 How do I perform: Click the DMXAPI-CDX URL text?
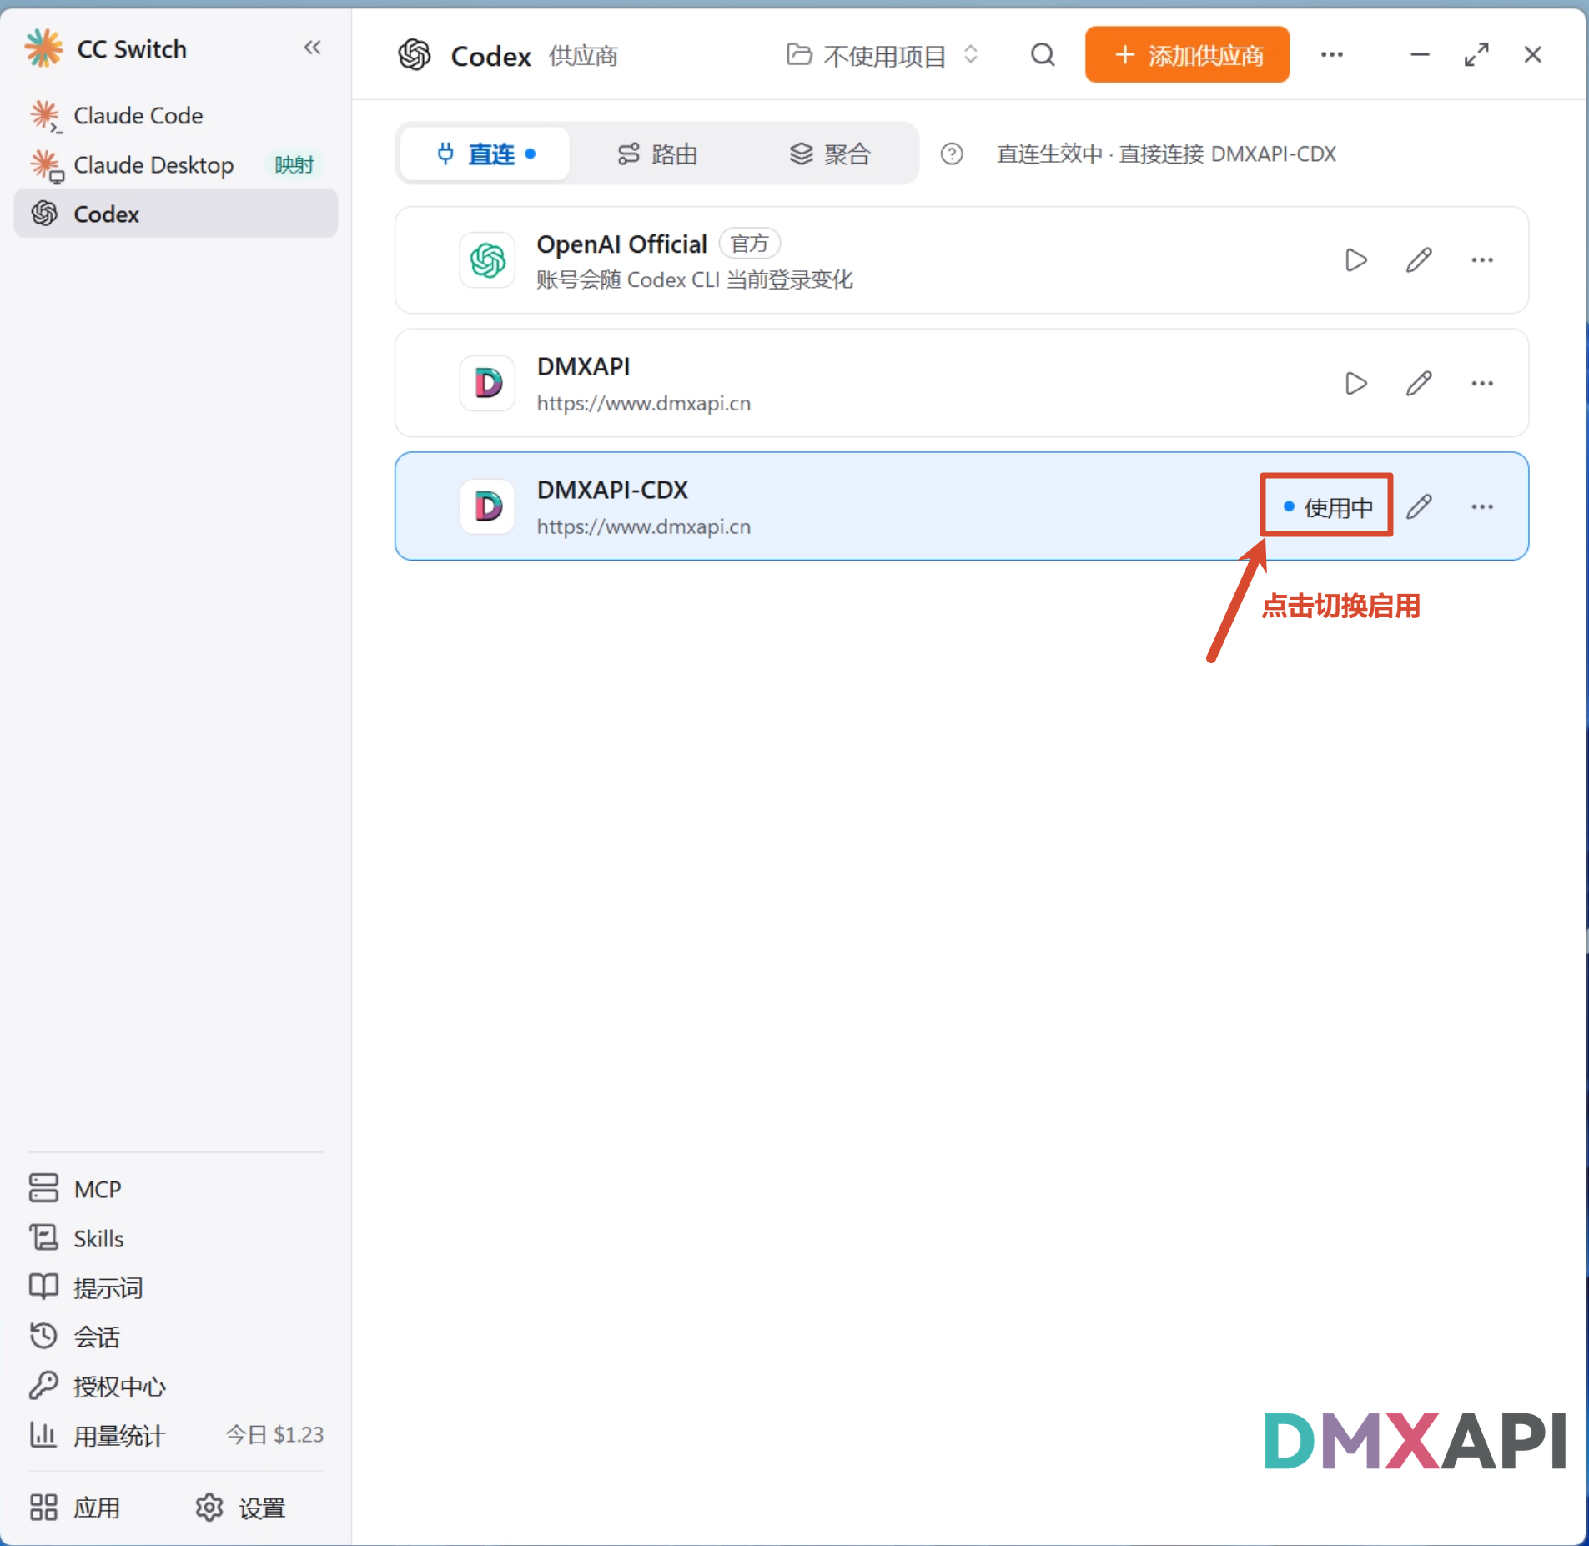click(x=644, y=527)
